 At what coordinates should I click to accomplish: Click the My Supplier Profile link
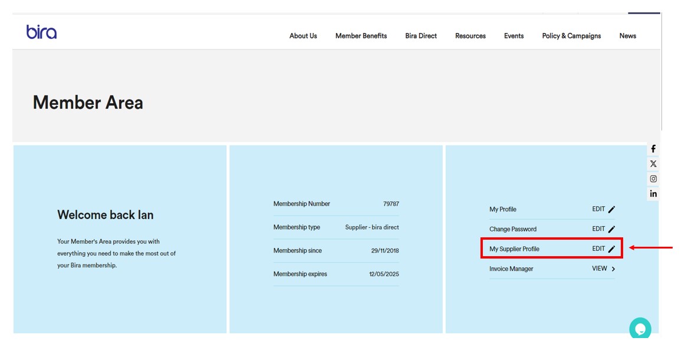pos(514,249)
